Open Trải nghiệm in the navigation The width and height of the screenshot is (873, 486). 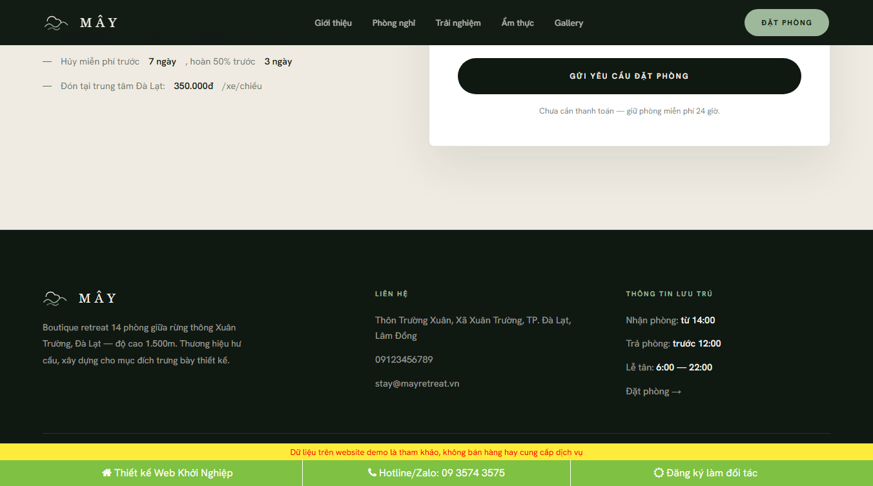coord(458,23)
